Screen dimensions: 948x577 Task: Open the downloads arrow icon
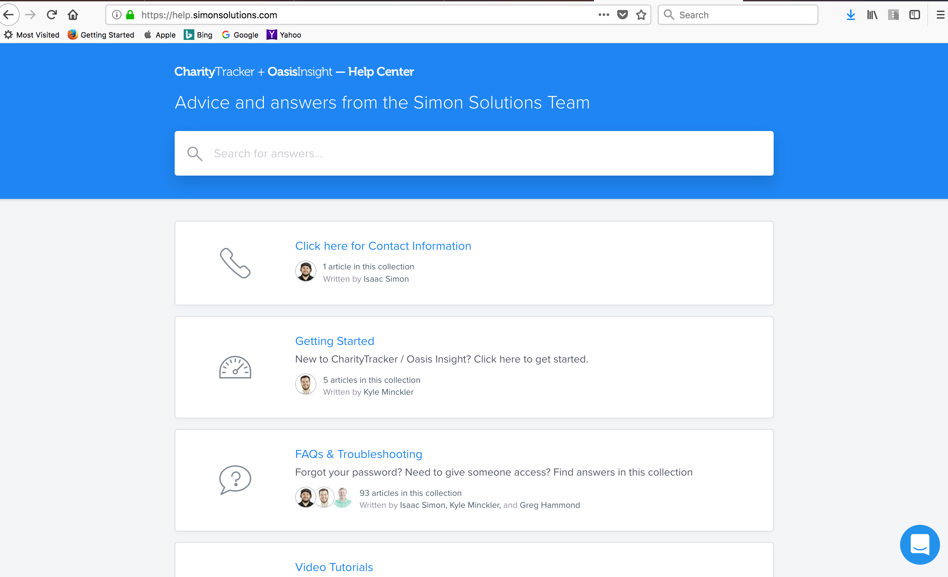[x=851, y=15]
